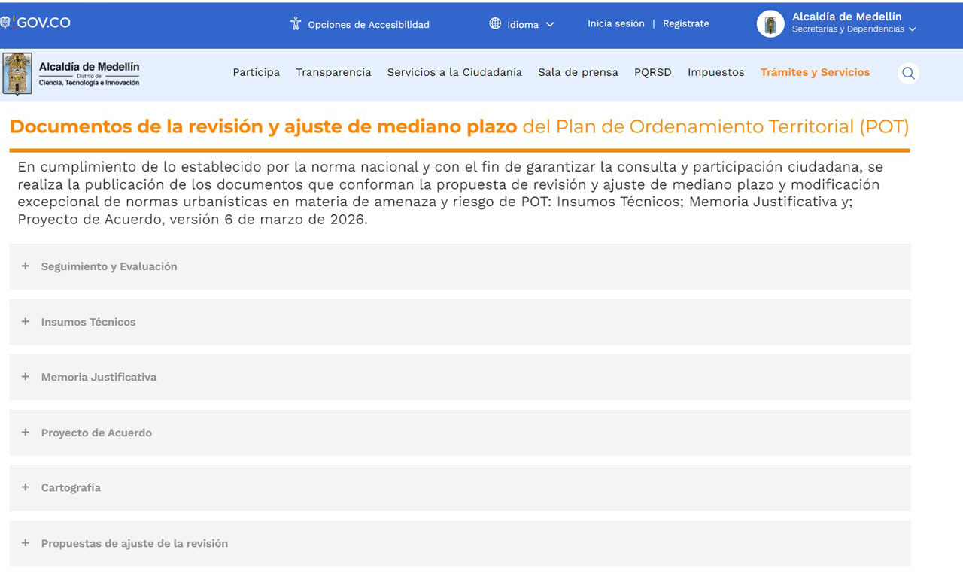Expand the Seguimiento y Evaluación section

[460, 266]
